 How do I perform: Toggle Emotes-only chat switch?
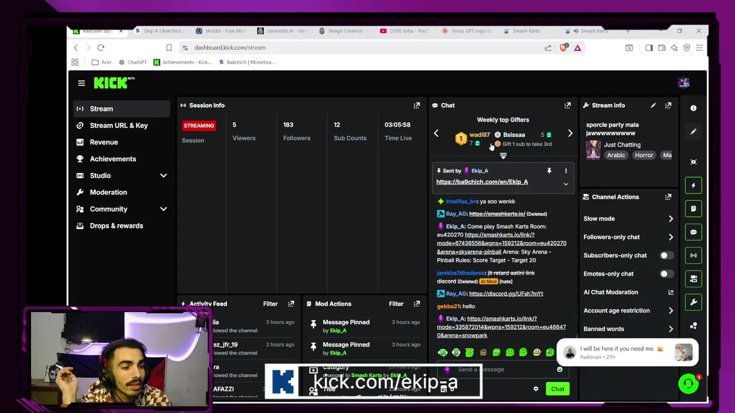[x=667, y=274]
